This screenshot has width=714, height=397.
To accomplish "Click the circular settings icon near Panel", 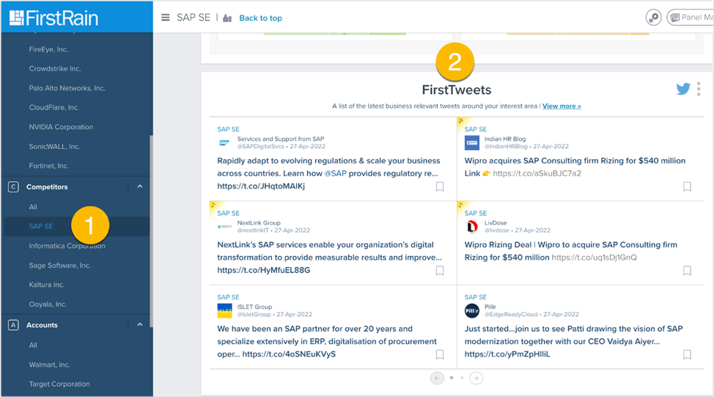I will tap(653, 18).
